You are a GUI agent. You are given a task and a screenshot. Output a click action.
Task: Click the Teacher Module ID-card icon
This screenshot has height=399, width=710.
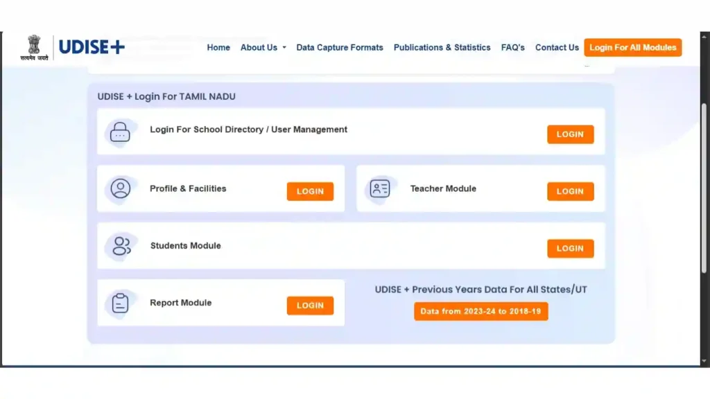pyautogui.click(x=380, y=188)
